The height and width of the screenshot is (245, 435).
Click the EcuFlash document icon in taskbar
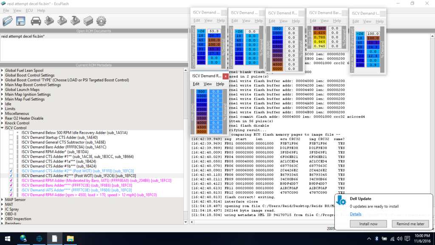[55, 239]
